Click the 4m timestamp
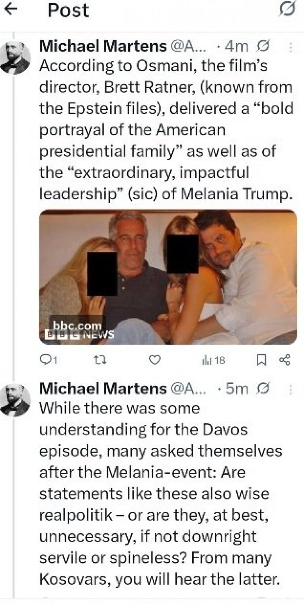Viewport: 304px width, 606px height. 236,47
